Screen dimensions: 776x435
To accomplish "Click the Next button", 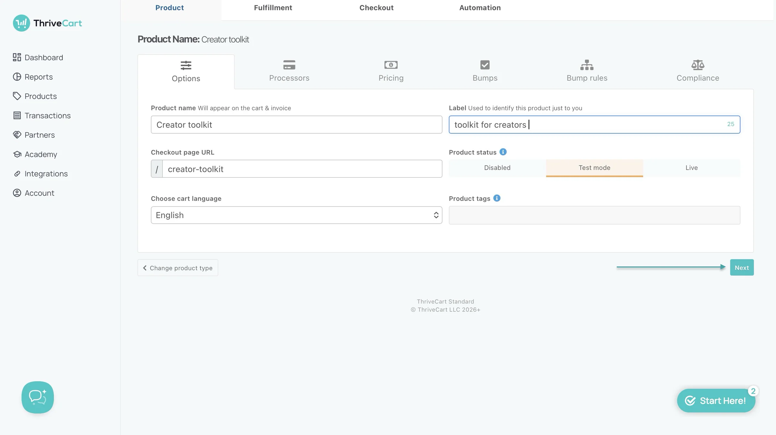I will click(x=742, y=268).
